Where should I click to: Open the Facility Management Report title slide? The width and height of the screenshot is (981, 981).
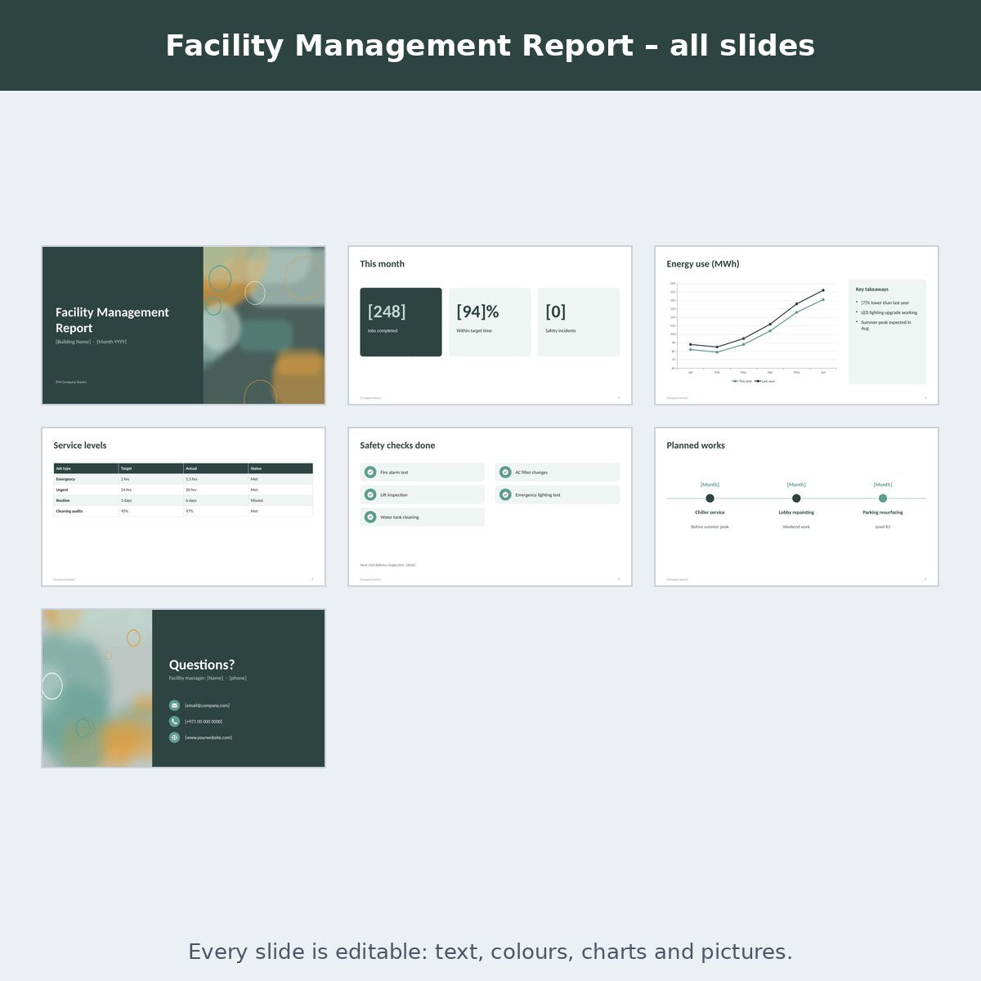point(183,325)
